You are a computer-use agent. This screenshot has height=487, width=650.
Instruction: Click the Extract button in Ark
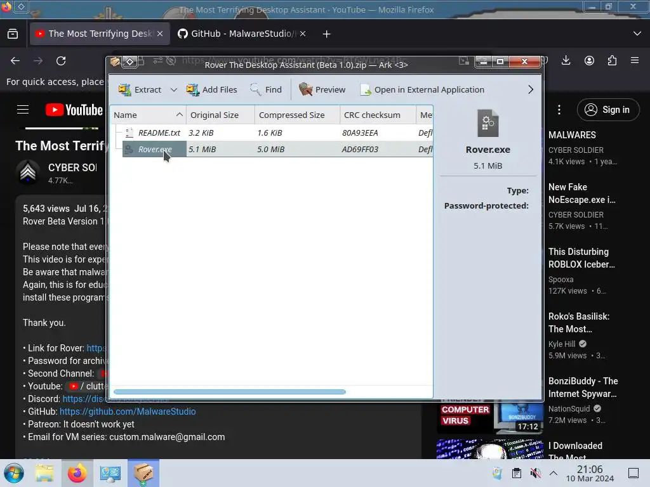140,89
